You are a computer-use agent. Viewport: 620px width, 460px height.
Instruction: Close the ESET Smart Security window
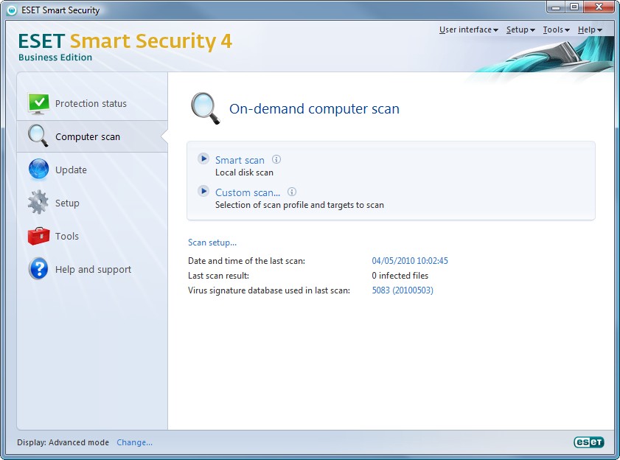599,7
